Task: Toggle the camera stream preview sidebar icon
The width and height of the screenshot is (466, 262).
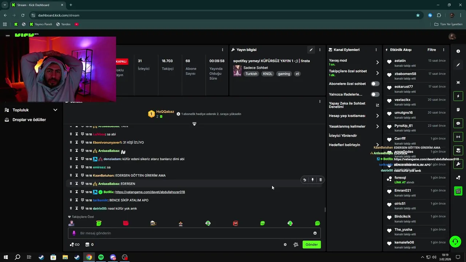Action: pyautogui.click(x=458, y=150)
